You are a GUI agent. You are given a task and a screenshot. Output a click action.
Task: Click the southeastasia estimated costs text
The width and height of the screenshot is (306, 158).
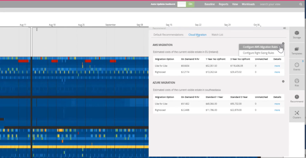(187, 90)
